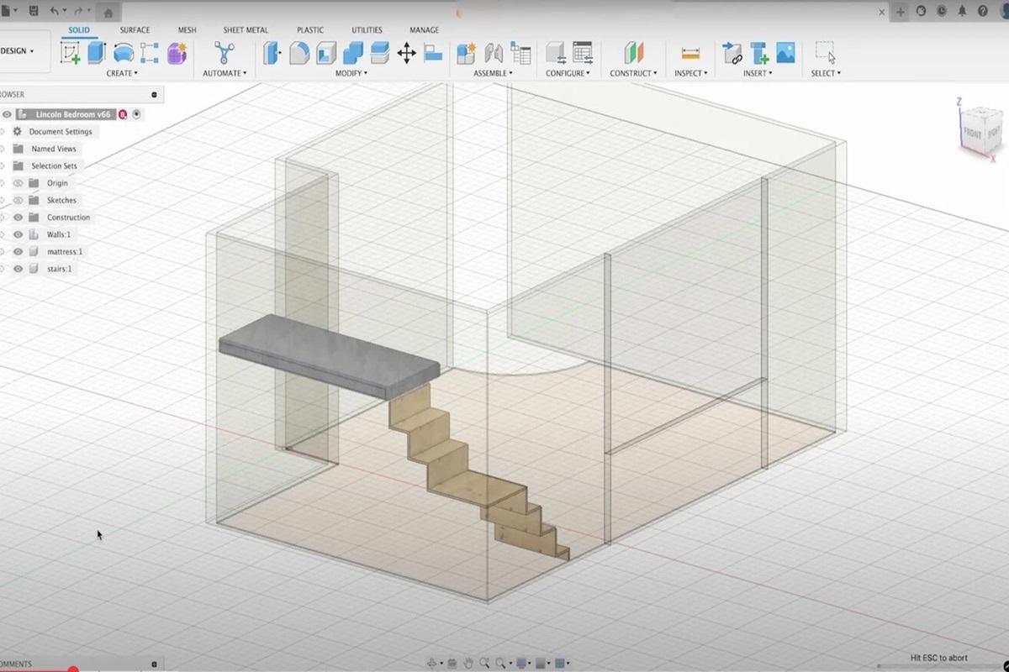
Task: Select the Combine tool
Action: 353,54
